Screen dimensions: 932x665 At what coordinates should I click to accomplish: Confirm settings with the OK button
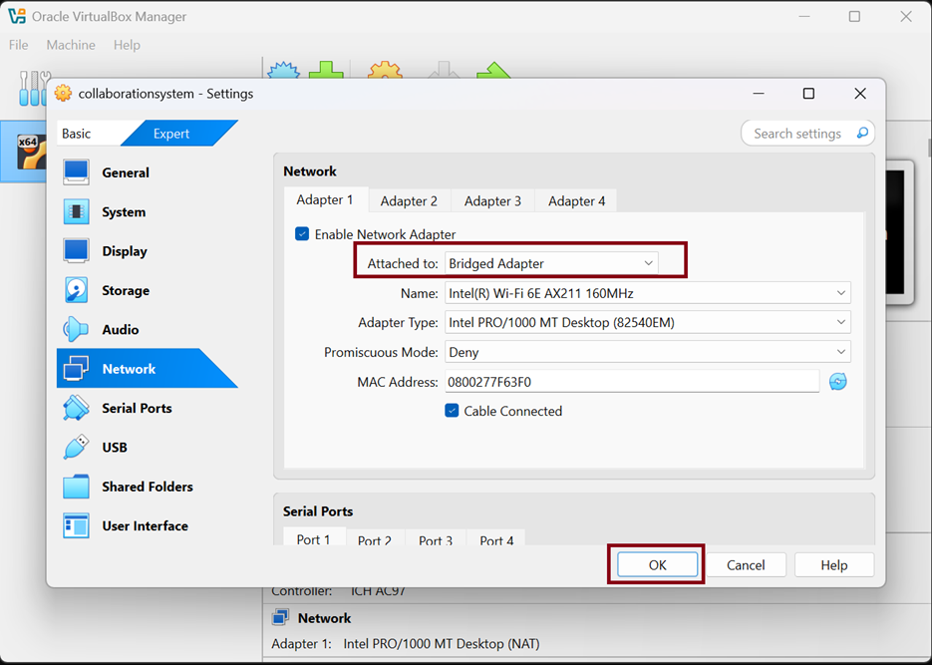658,564
